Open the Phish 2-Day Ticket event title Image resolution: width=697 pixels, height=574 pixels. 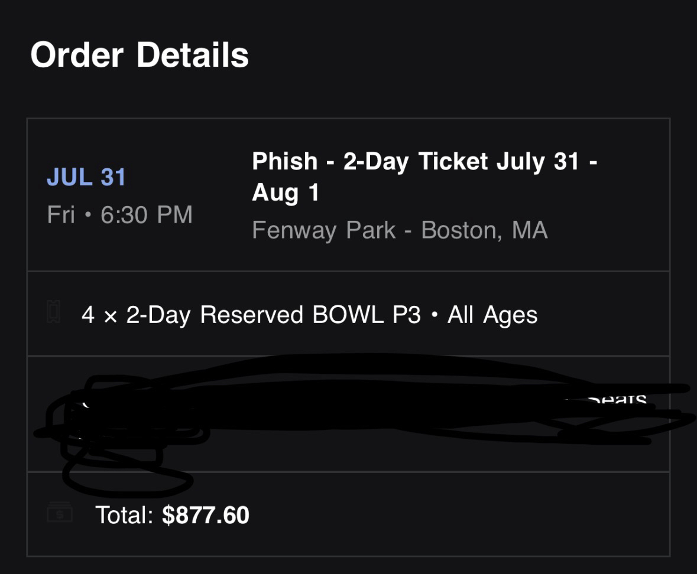424,162
